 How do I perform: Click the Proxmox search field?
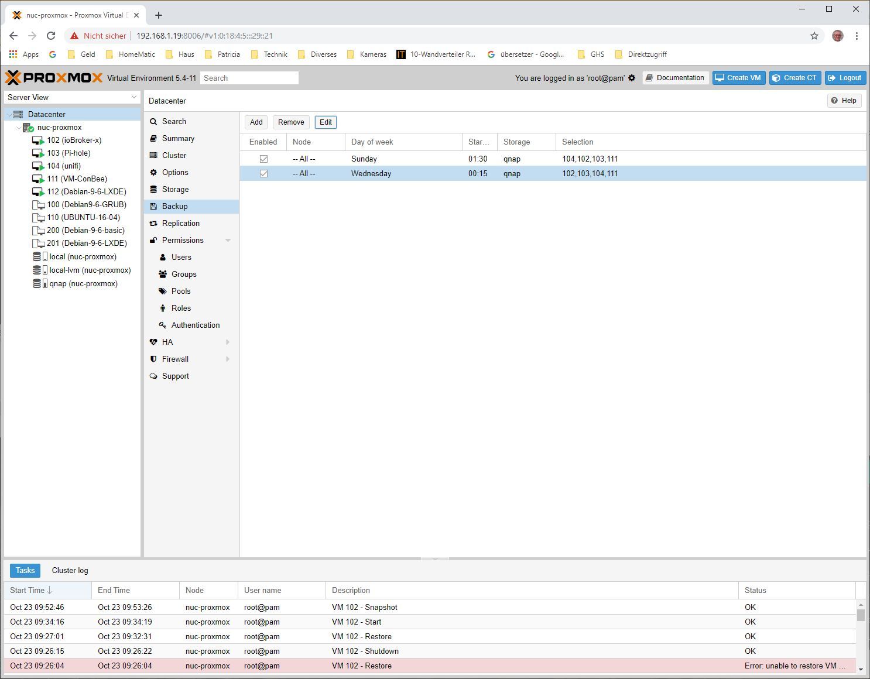(249, 78)
